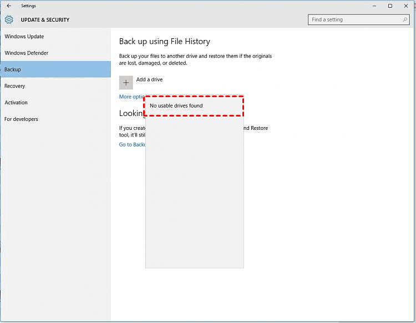Select For developers in sidebar
The image size is (416, 323).
coord(21,119)
